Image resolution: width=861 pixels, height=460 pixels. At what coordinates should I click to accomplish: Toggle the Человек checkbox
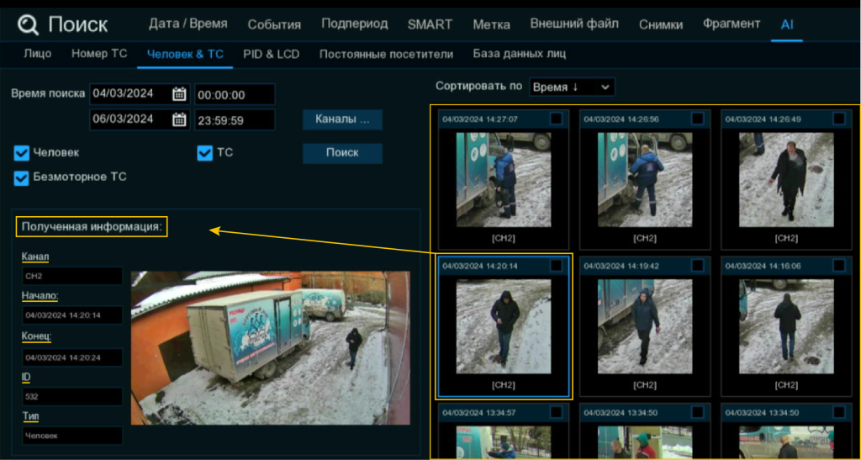click(x=21, y=153)
